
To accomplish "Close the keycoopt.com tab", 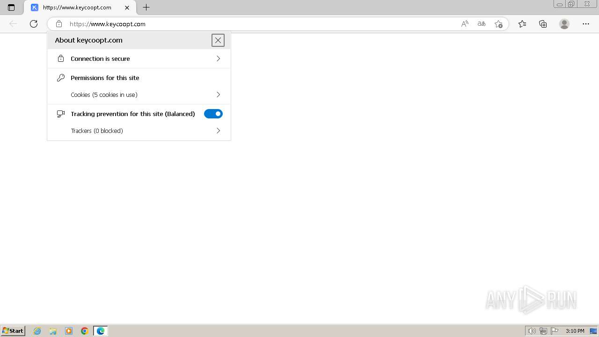I will (127, 7).
